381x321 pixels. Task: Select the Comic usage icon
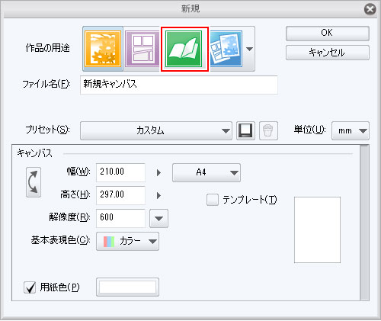point(142,49)
